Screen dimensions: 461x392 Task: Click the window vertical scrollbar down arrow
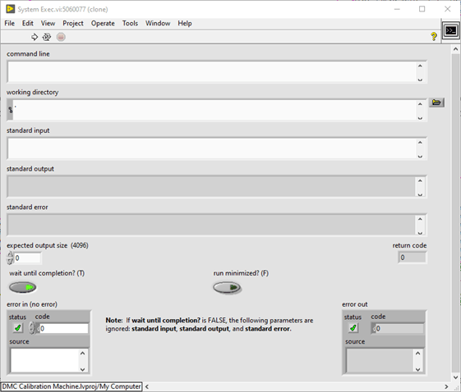[x=455, y=377]
